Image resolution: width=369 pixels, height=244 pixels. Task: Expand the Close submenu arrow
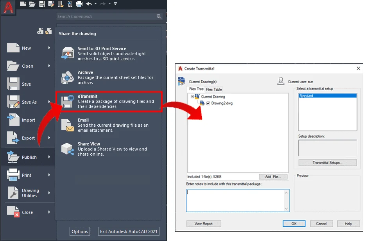pos(49,212)
